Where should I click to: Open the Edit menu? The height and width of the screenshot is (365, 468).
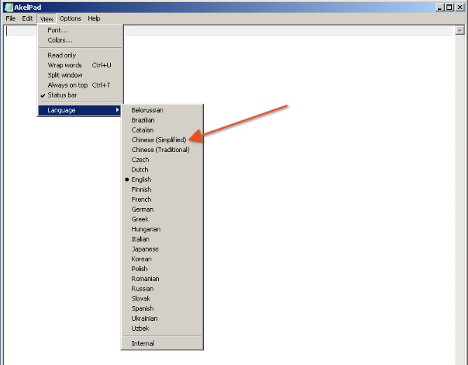point(27,19)
